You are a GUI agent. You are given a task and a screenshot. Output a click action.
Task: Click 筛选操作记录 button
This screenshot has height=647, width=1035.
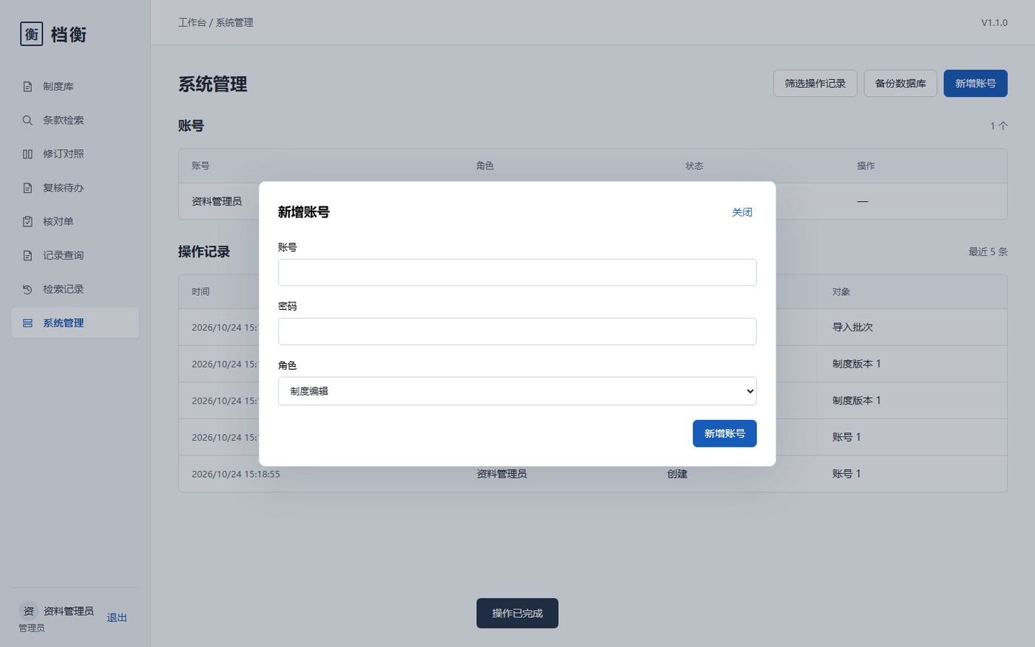[x=815, y=84]
